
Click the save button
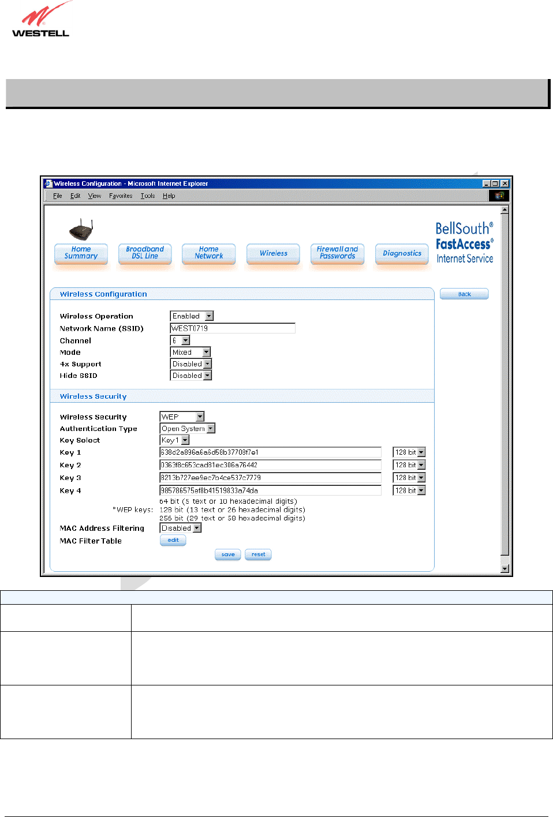tap(228, 554)
